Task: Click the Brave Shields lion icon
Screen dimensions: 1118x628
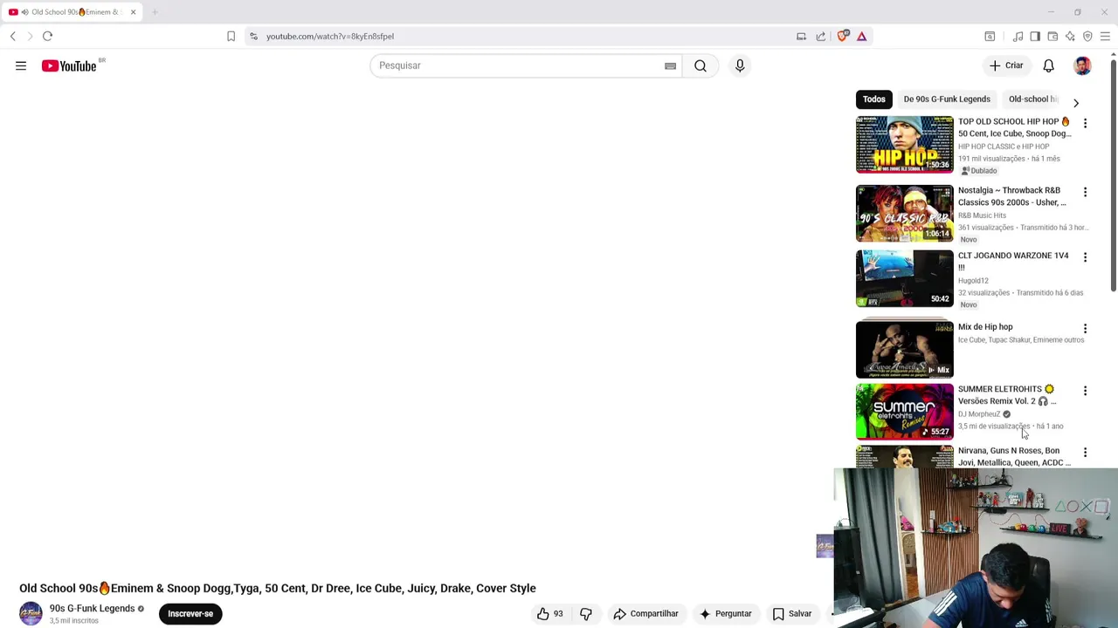Action: (x=842, y=36)
